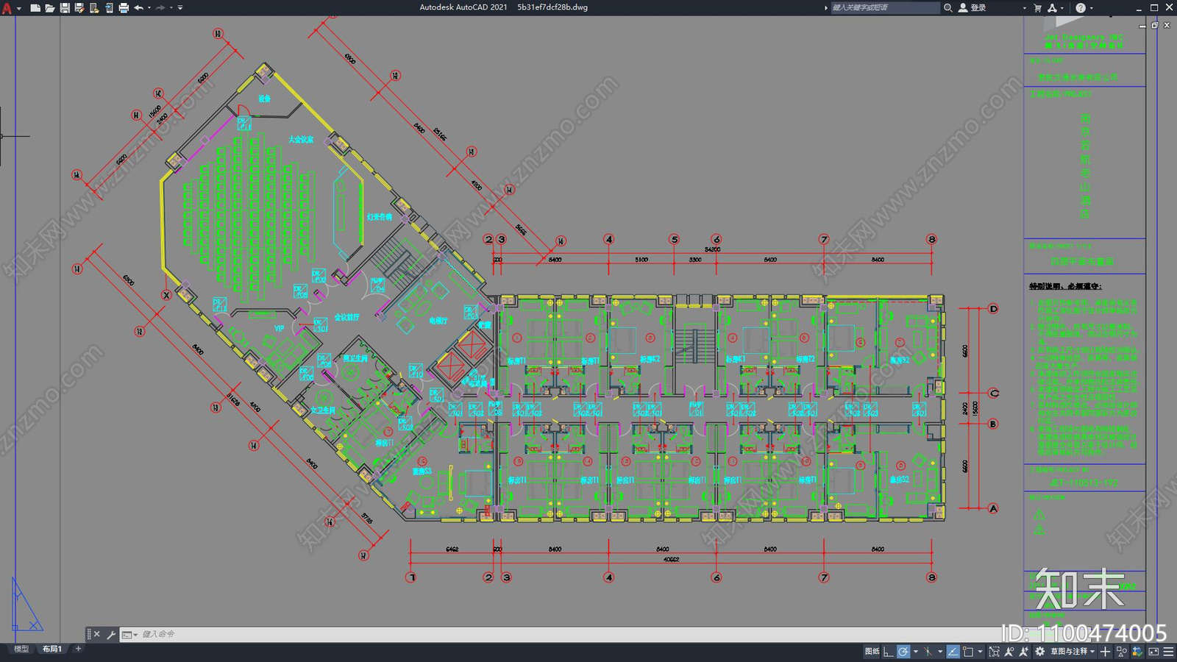Switch to the 模型 tab
Viewport: 1177px width, 662px height.
[x=21, y=649]
